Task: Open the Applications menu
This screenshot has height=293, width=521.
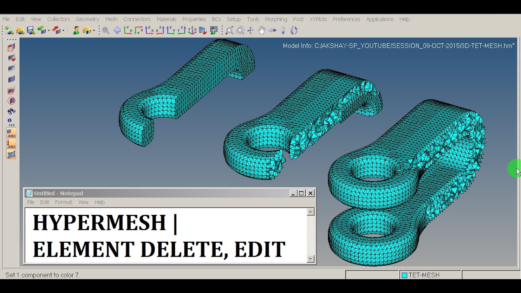Action: (x=380, y=19)
